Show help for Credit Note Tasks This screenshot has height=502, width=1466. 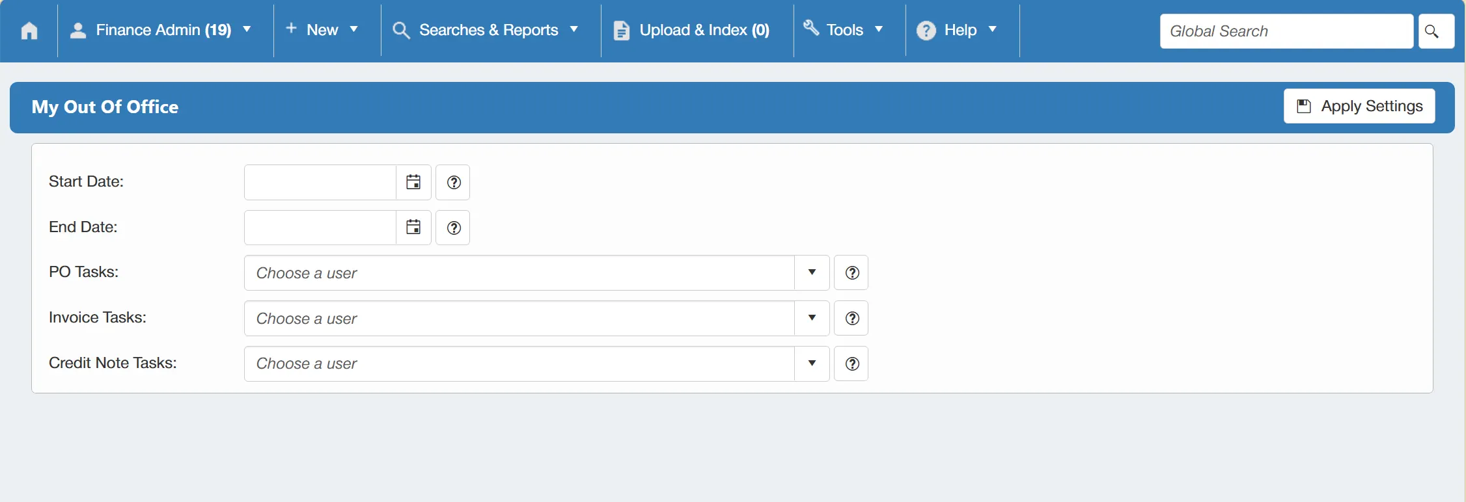coord(851,363)
